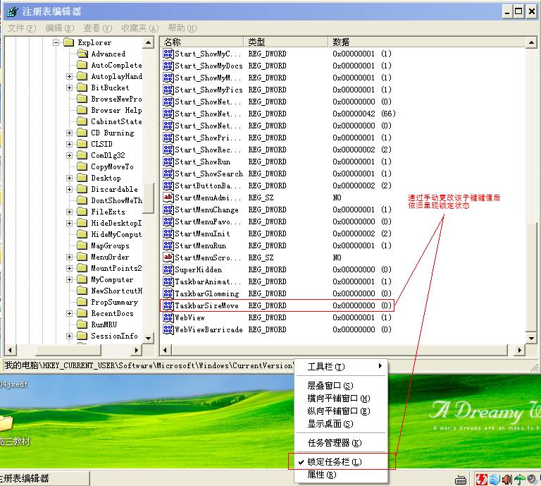
Task: Expand the ComDlg32 key
Action: pyautogui.click(x=69, y=155)
